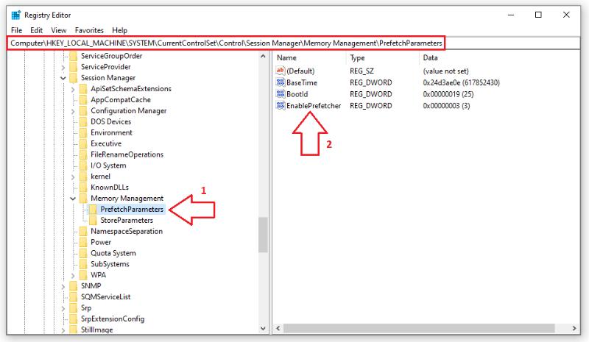Click the (Default) string value icon

pyautogui.click(x=281, y=71)
